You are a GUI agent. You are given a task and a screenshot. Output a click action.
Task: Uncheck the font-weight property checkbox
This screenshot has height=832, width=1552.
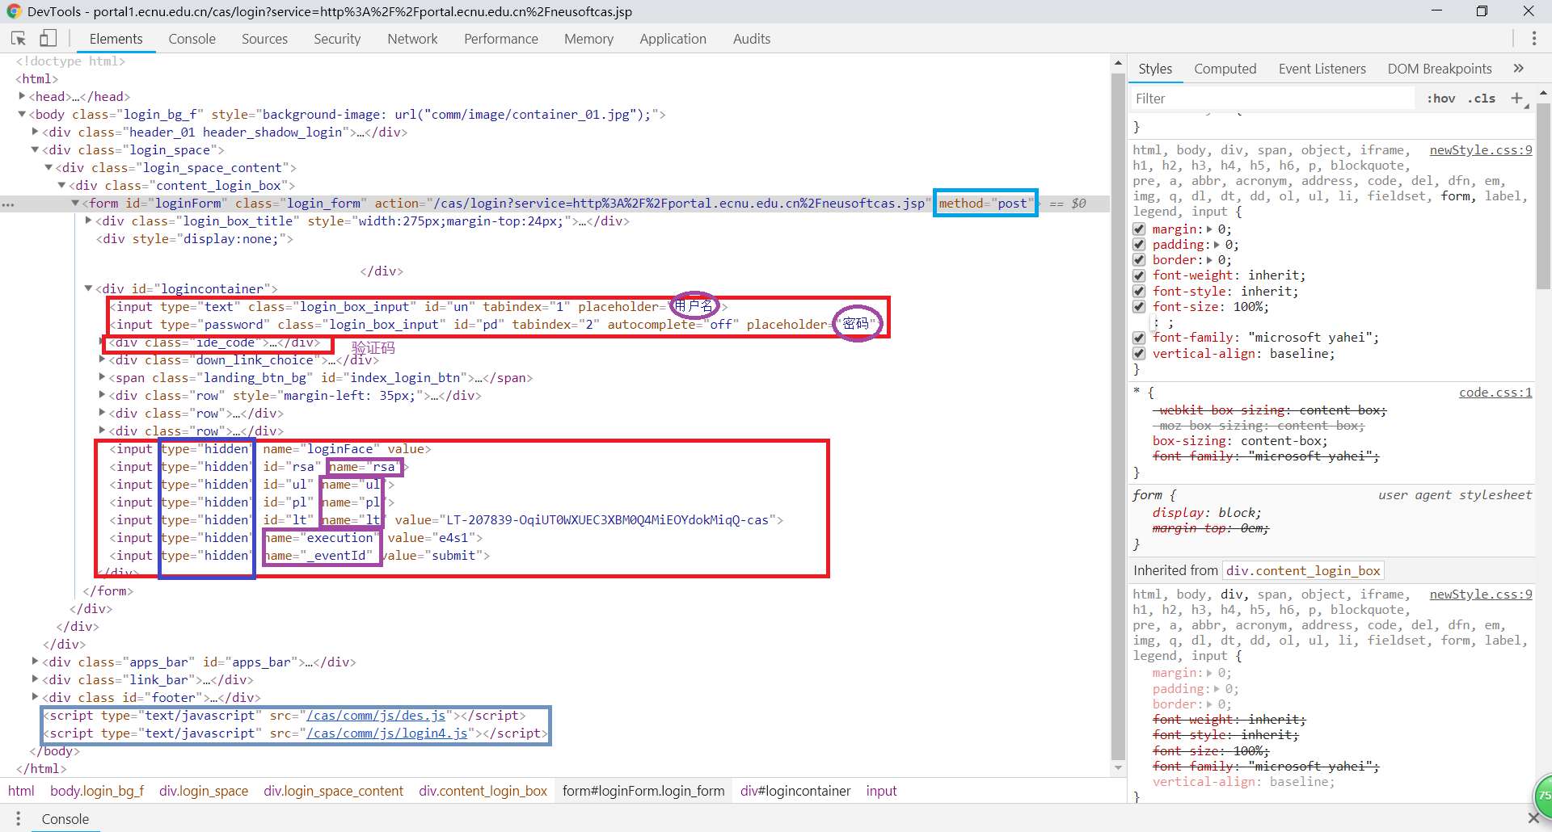click(x=1139, y=275)
